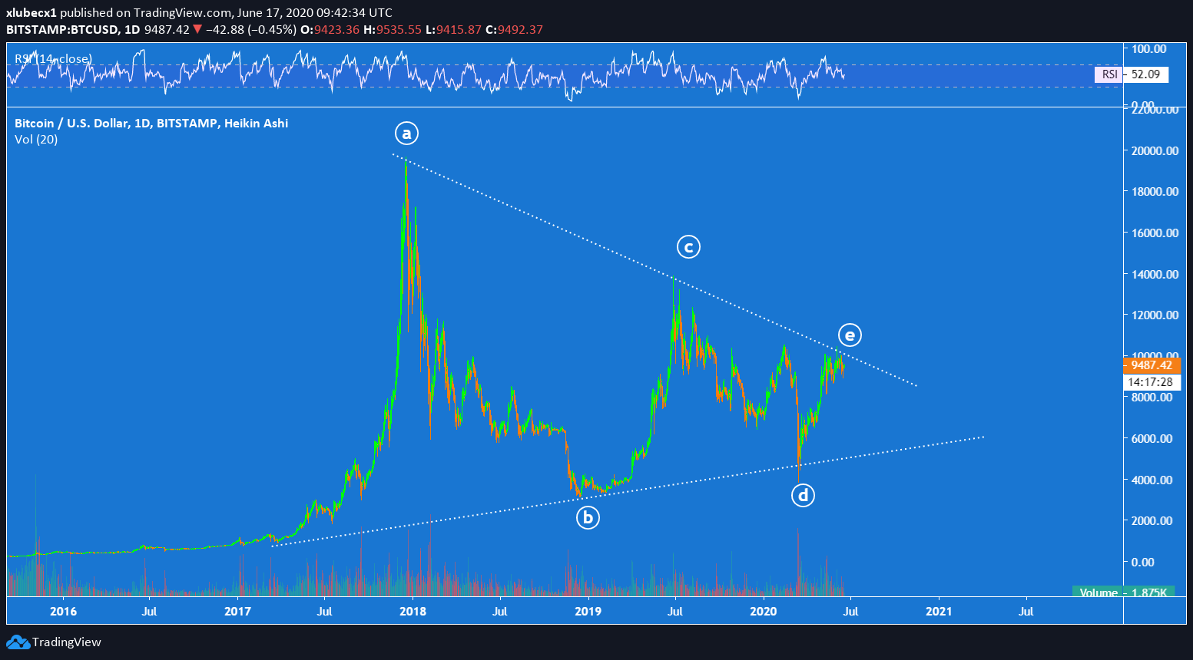Open the RSI (14, close) indicator legend

tap(53, 59)
